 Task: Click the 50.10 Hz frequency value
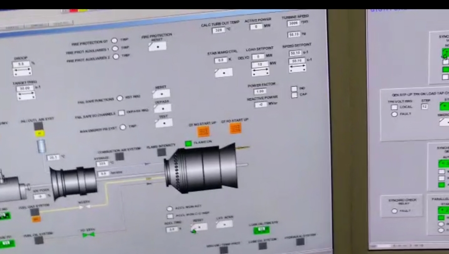pyautogui.click(x=294, y=34)
